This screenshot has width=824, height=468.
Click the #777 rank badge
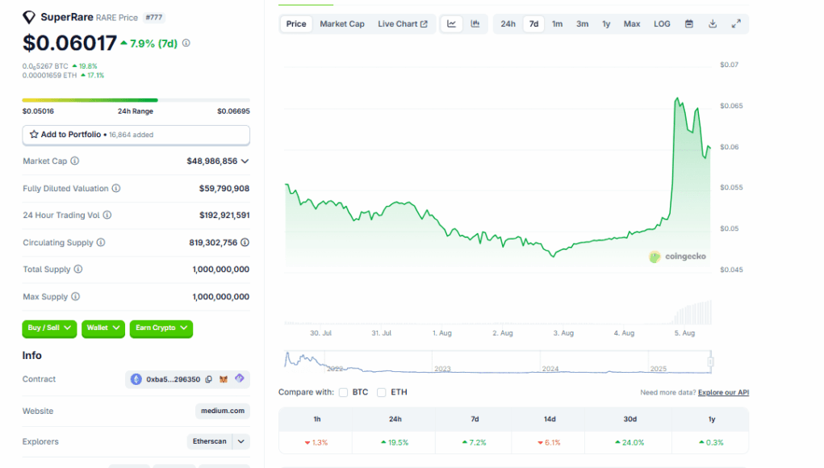pyautogui.click(x=154, y=17)
